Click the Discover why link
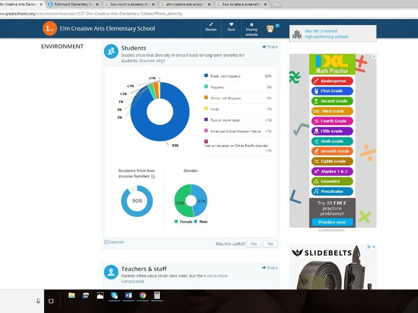The image size is (418, 313). click(152, 61)
